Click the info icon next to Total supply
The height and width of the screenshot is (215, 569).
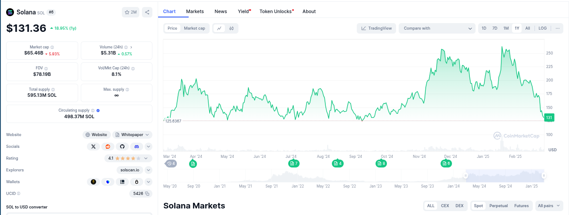point(53,89)
